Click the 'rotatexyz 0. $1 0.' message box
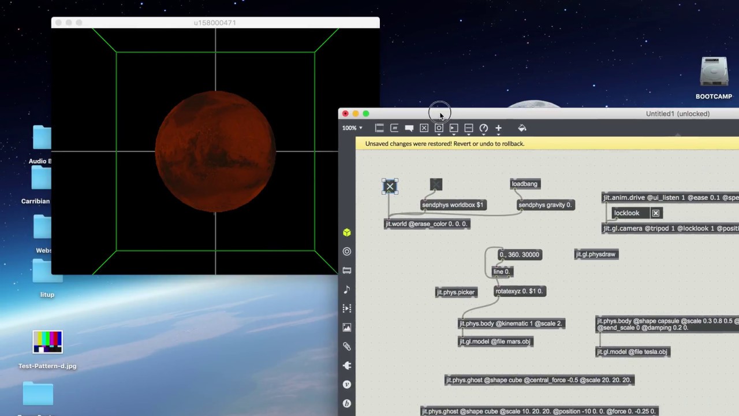The image size is (739, 416). pos(520,291)
